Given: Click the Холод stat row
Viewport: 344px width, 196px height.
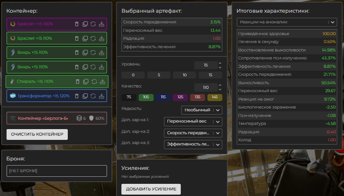Looking at the screenshot, I should coord(287,140).
